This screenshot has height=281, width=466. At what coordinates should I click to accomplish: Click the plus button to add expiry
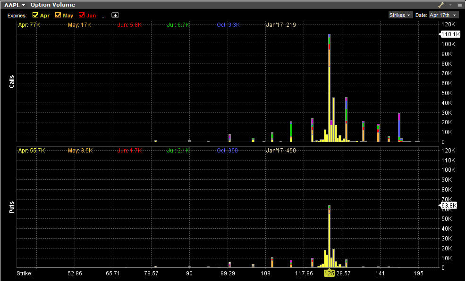(x=115, y=15)
